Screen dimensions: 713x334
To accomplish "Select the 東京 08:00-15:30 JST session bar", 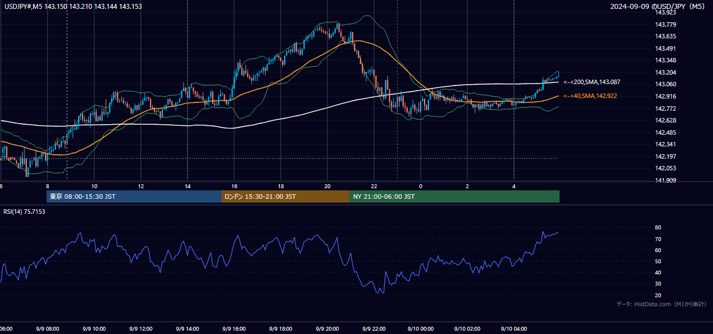I will pyautogui.click(x=134, y=197).
